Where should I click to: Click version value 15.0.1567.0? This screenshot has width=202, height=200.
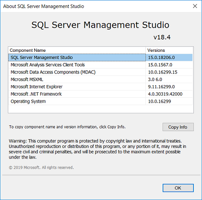160,65
